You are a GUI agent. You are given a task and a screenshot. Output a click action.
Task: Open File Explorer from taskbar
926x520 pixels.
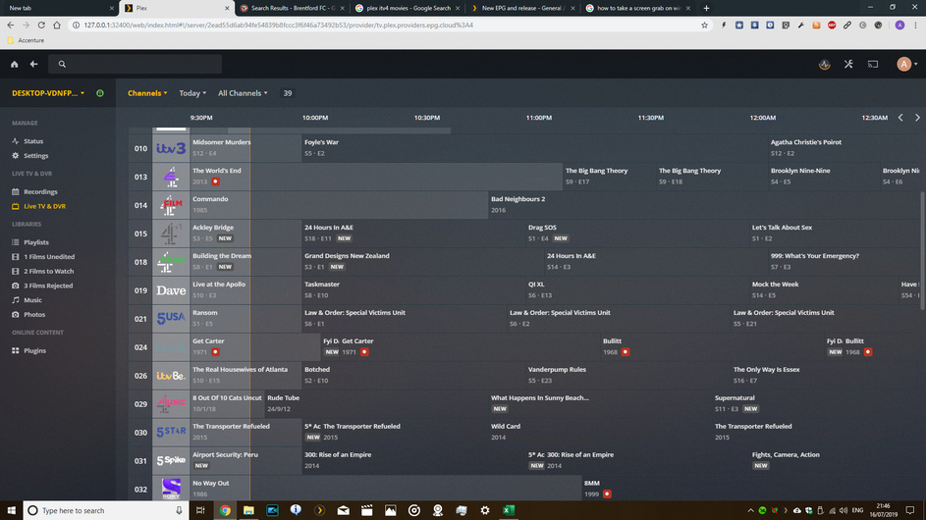[248, 510]
